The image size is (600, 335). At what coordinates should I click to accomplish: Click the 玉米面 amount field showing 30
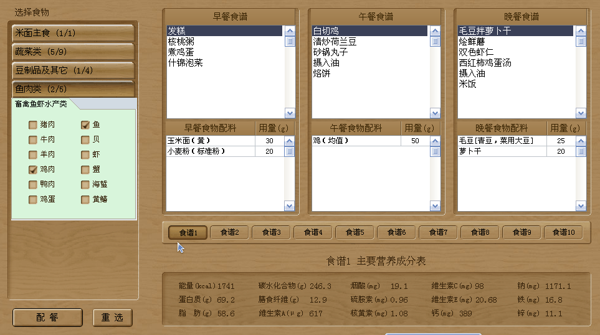(x=269, y=141)
